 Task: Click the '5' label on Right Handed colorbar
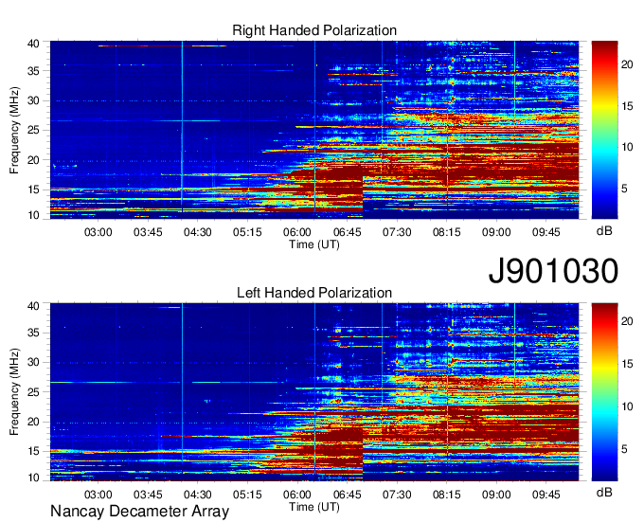[624, 189]
